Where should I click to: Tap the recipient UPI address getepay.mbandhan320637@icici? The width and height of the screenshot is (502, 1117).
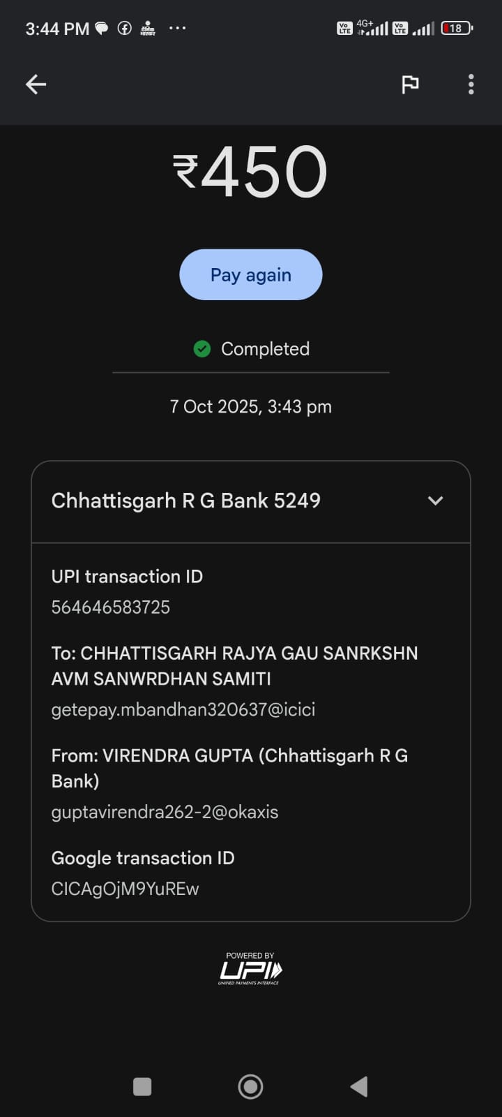pos(183,710)
